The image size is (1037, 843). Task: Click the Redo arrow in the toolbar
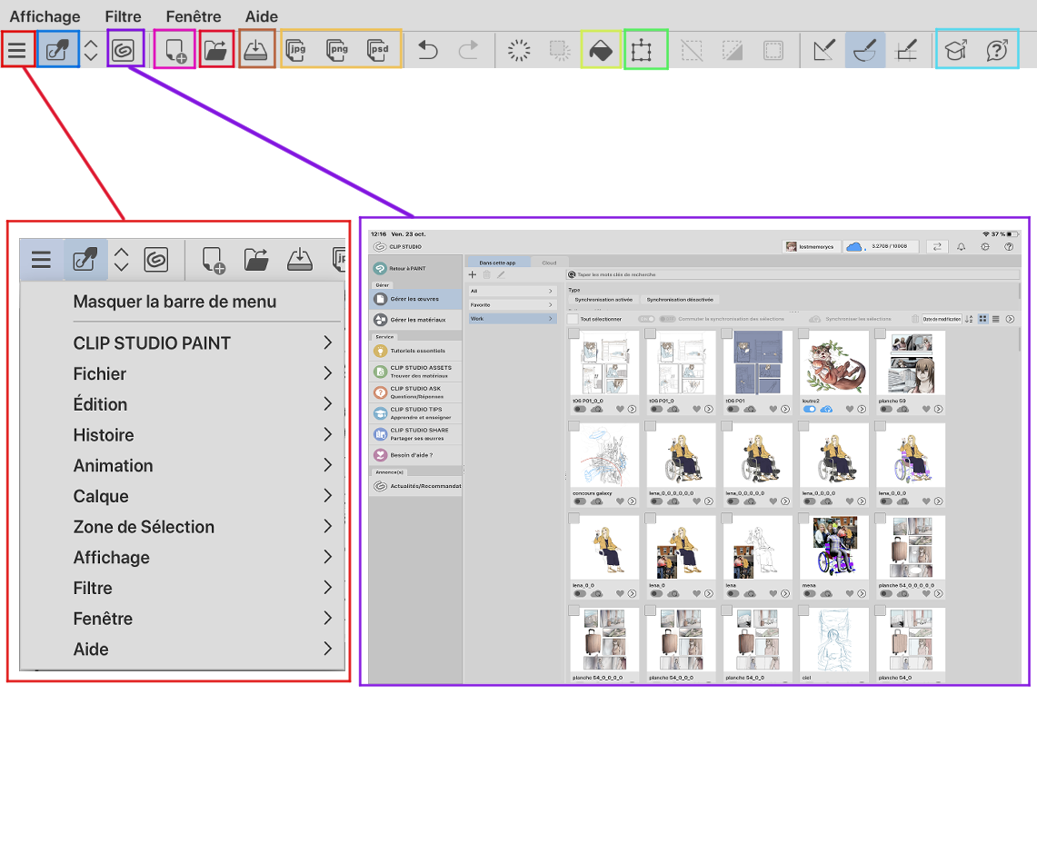468,50
